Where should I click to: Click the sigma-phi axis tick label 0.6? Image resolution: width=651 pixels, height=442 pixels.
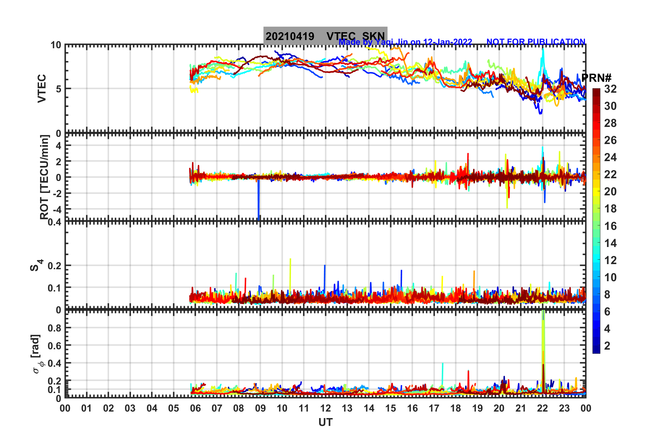point(55,346)
